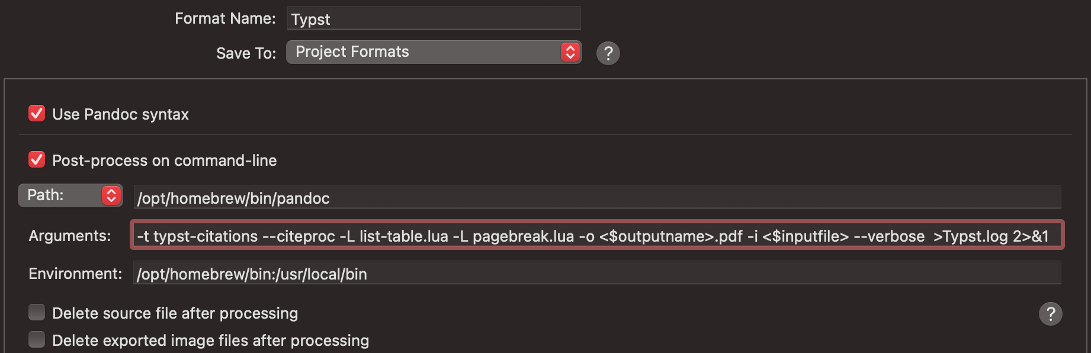The width and height of the screenshot is (1091, 353).
Task: Click the Environment path field
Action: click(x=597, y=273)
